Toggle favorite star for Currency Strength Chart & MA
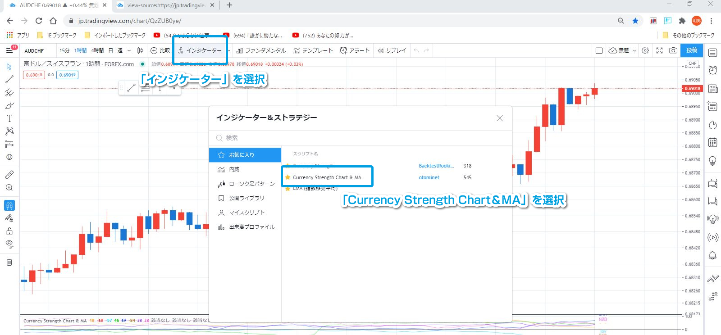Screen dimensions: 721x335 click(x=287, y=177)
